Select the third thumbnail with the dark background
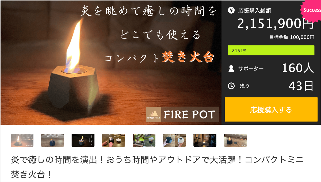 83,140
